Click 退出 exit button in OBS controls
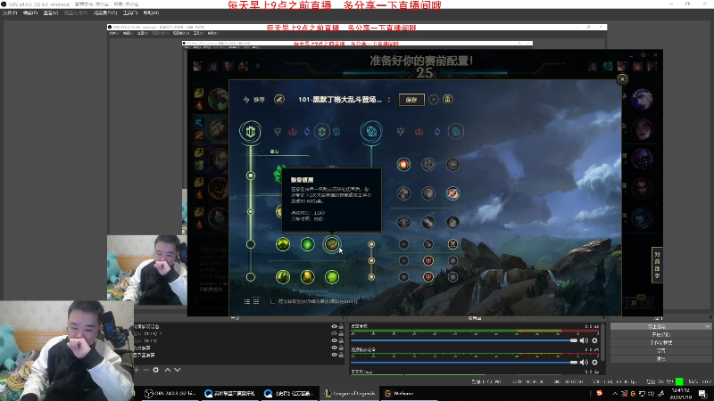The image size is (714, 401). tap(661, 359)
